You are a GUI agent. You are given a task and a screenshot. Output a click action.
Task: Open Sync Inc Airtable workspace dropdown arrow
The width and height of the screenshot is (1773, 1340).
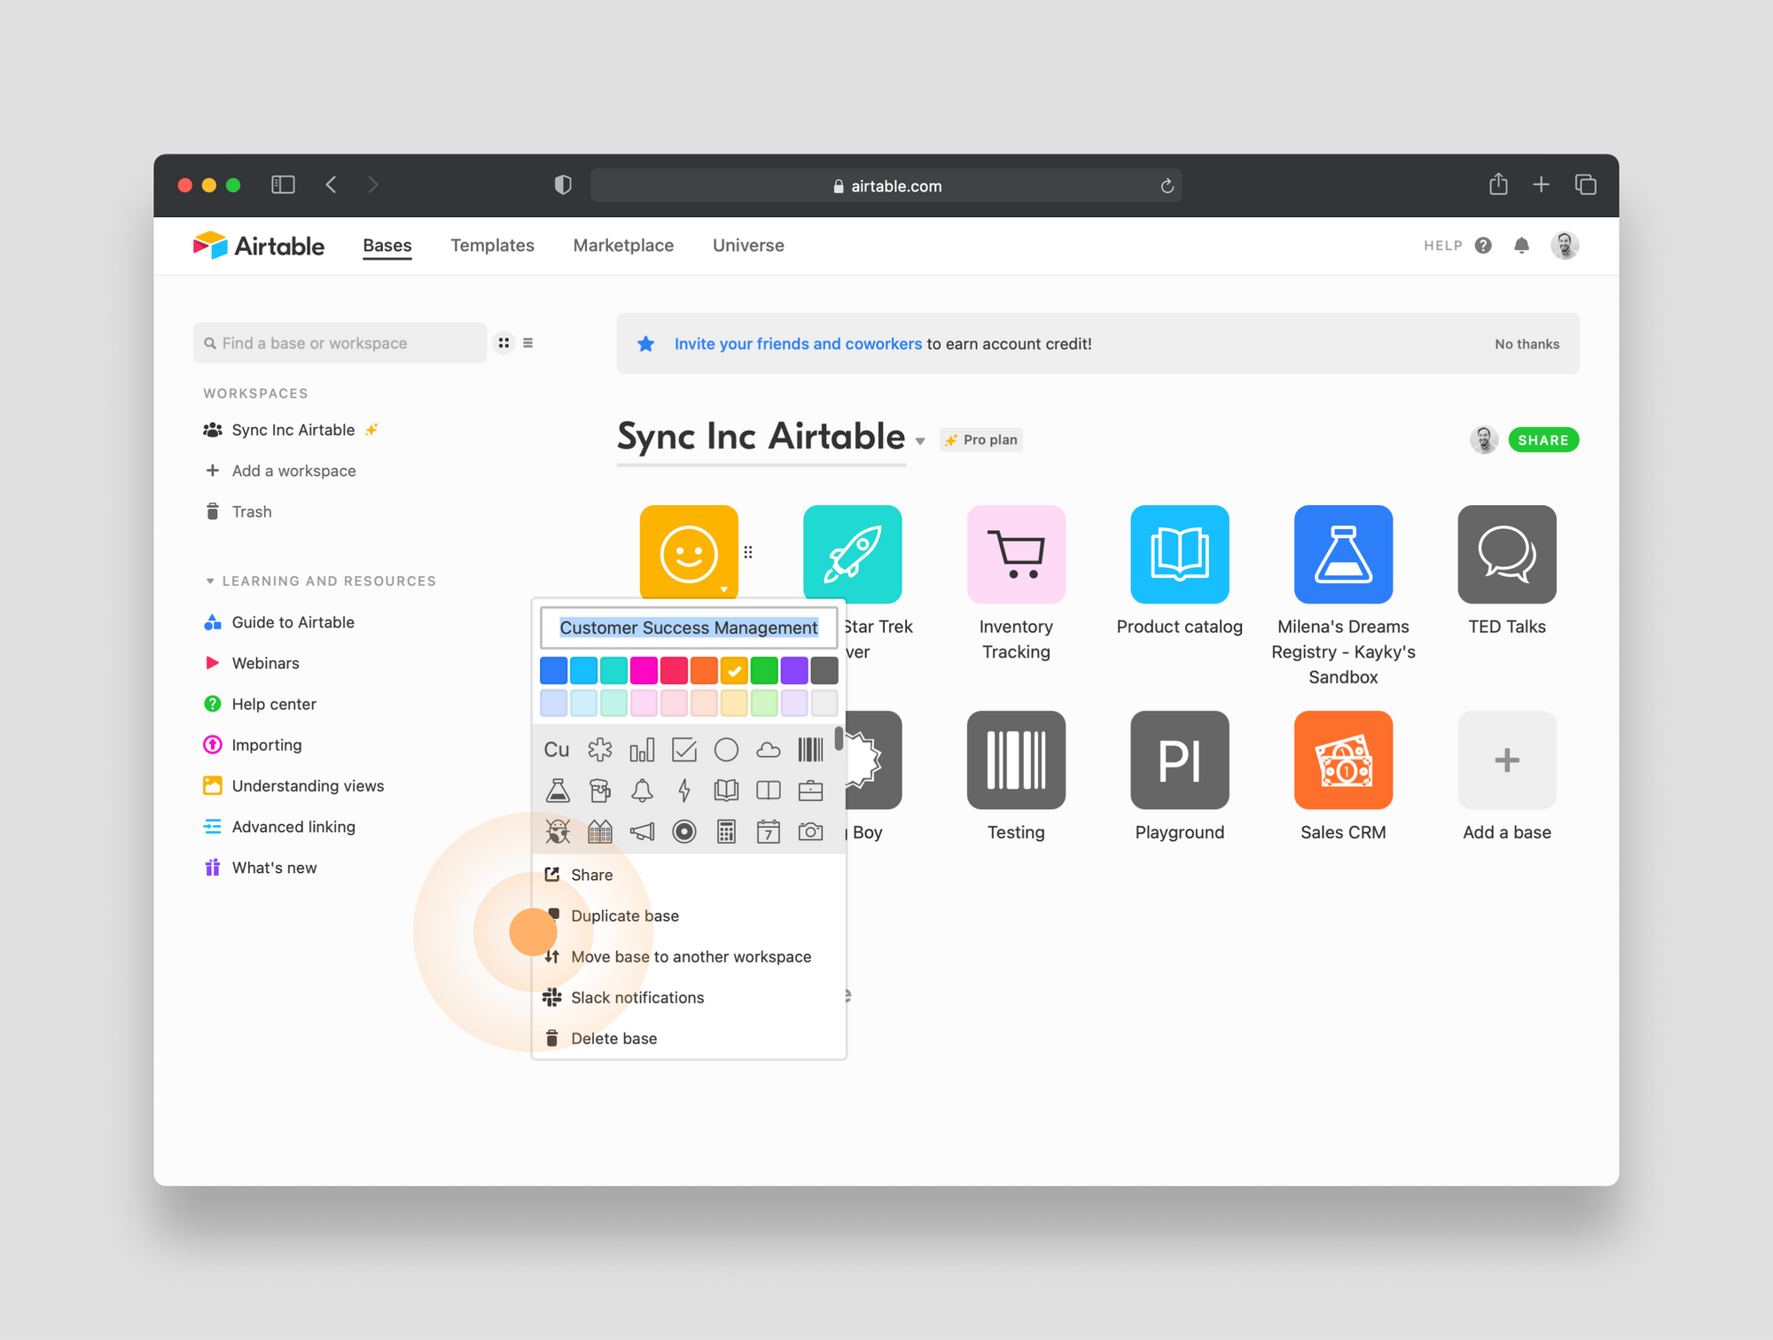(920, 440)
